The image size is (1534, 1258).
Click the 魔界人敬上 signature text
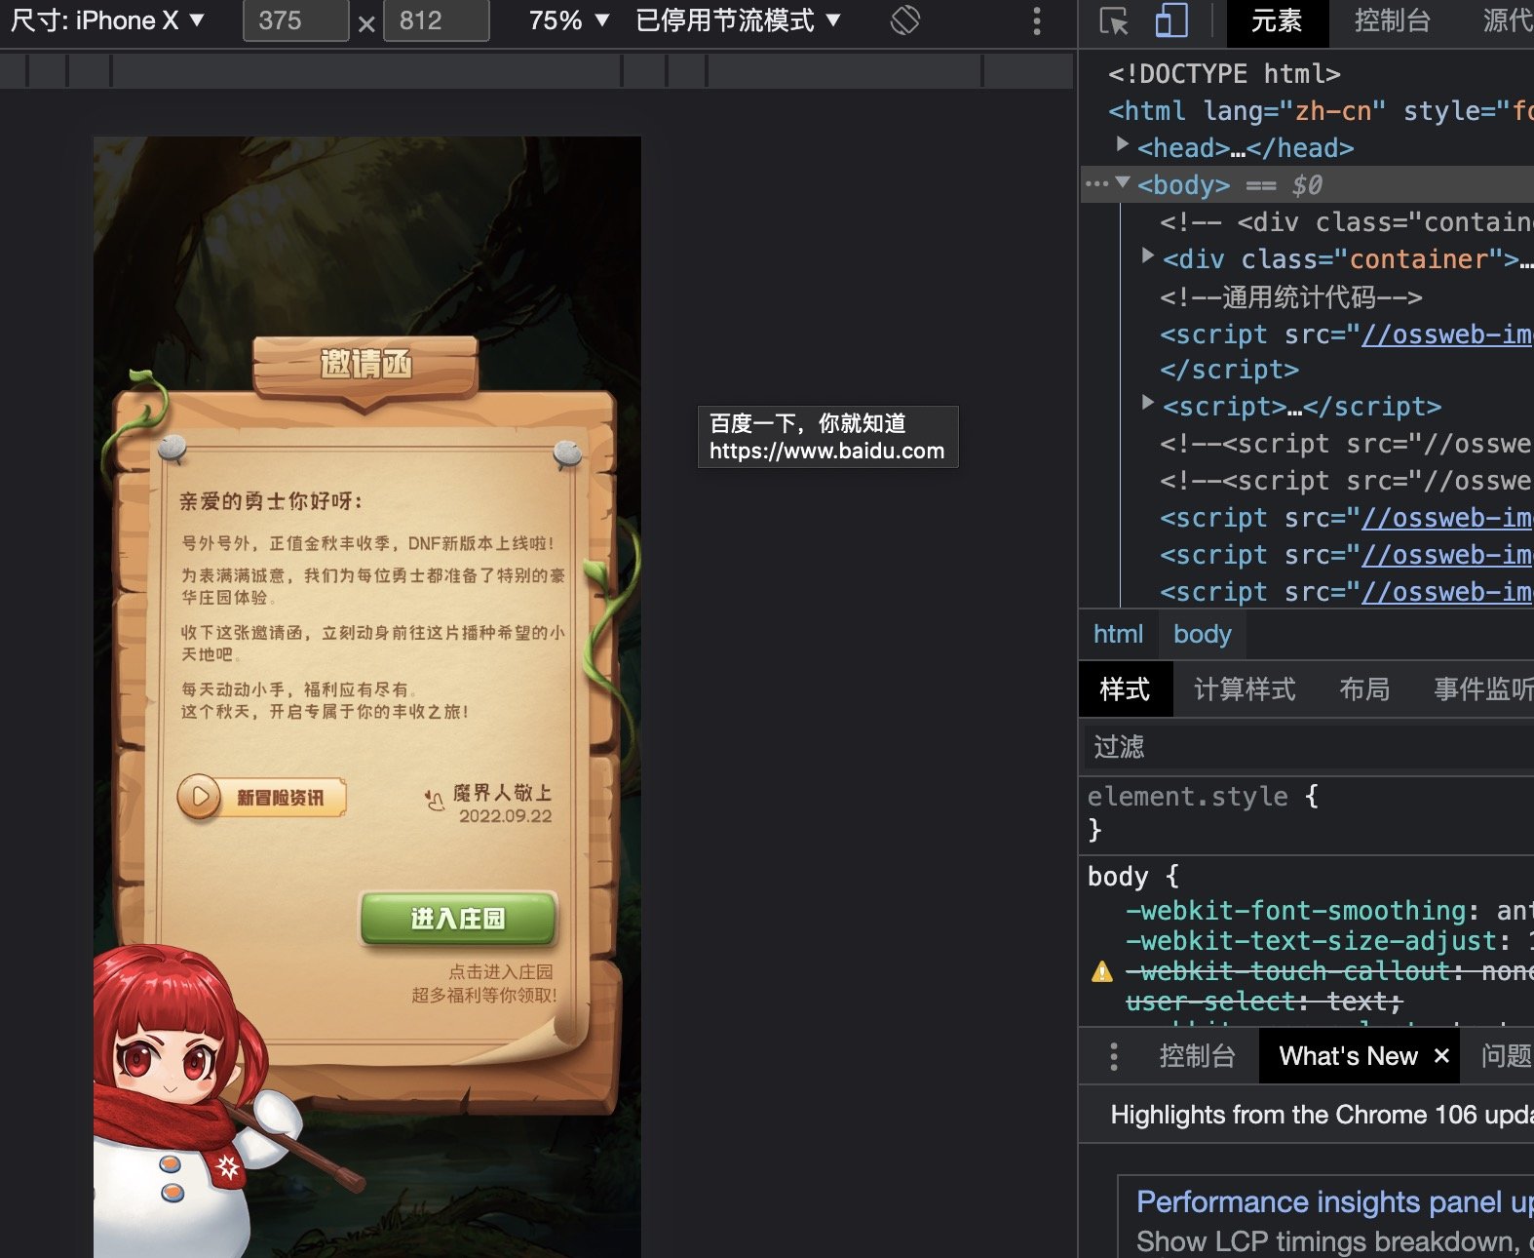tap(502, 793)
